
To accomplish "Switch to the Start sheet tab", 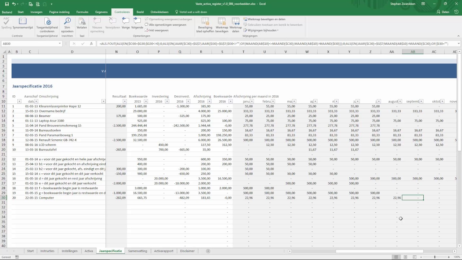I will (x=30, y=251).
